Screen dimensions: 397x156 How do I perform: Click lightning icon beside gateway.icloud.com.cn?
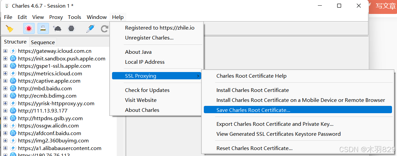[x=13, y=51]
